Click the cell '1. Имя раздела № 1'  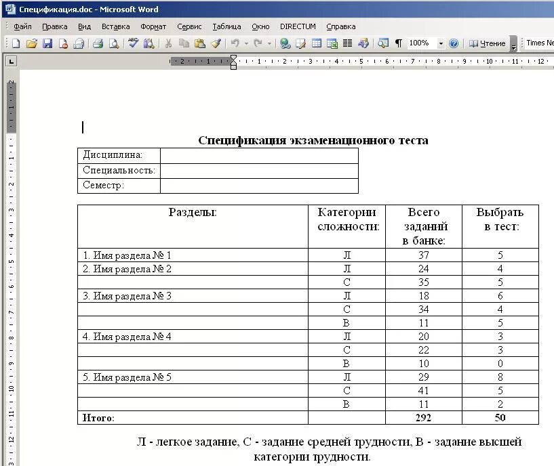point(193,255)
